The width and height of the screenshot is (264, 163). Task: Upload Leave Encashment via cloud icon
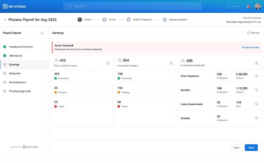257,104
